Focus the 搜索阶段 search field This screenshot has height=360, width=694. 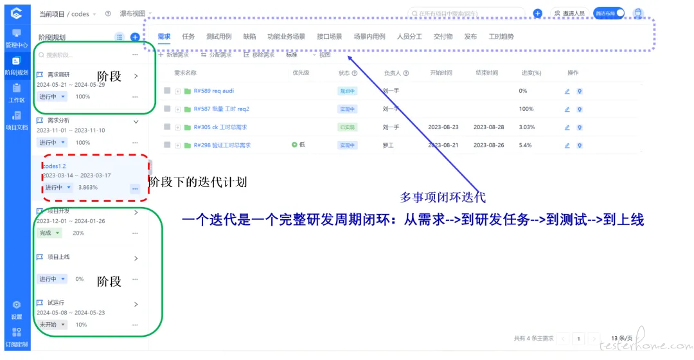pos(82,55)
